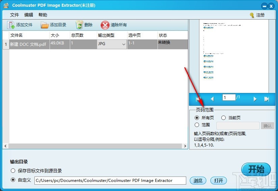Go to previous preview page
This screenshot has height=191, width=278.
coord(212,99)
